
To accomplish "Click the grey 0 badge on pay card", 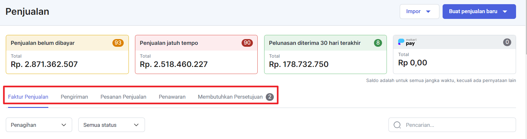I will [507, 42].
